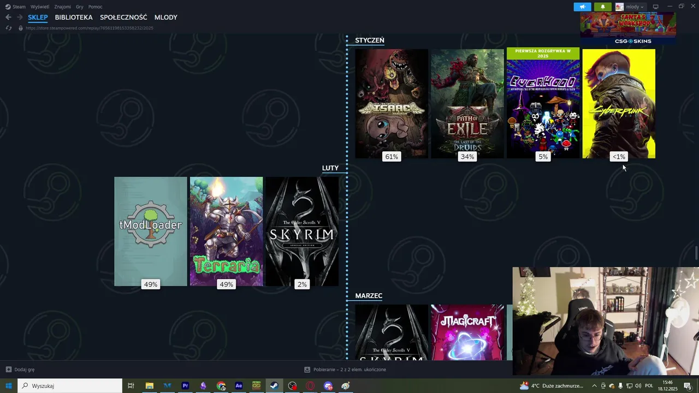699x393 pixels.
Task: Open the round app with red recording dot
Action: pyautogui.click(x=293, y=386)
